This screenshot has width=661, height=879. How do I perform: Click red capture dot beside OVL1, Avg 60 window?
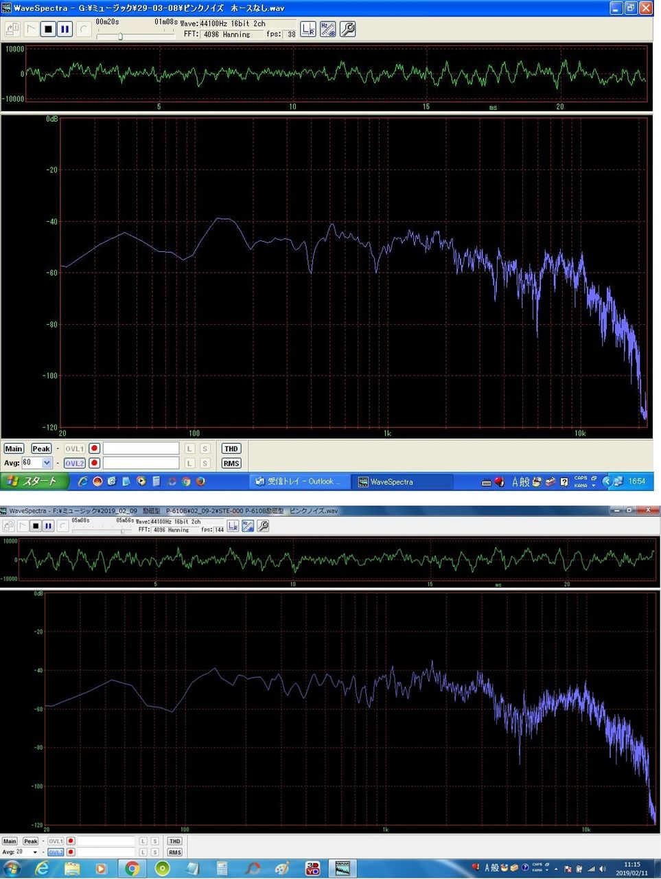95,448
